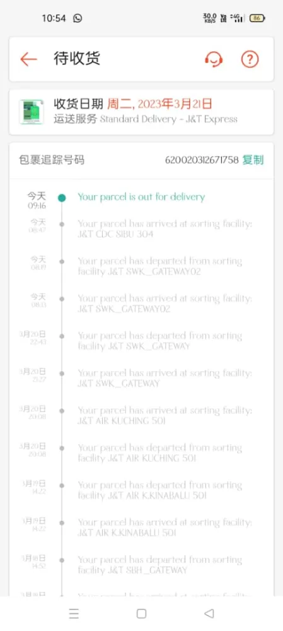The image size is (283, 631).
Task: Tap the 待收货 page title
Action: click(x=77, y=59)
